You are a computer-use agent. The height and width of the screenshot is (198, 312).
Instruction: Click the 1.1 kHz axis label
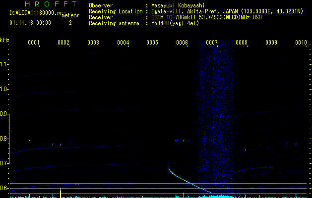4,64
